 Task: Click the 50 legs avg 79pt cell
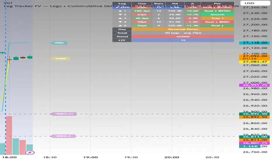pyautogui.click(x=183, y=33)
